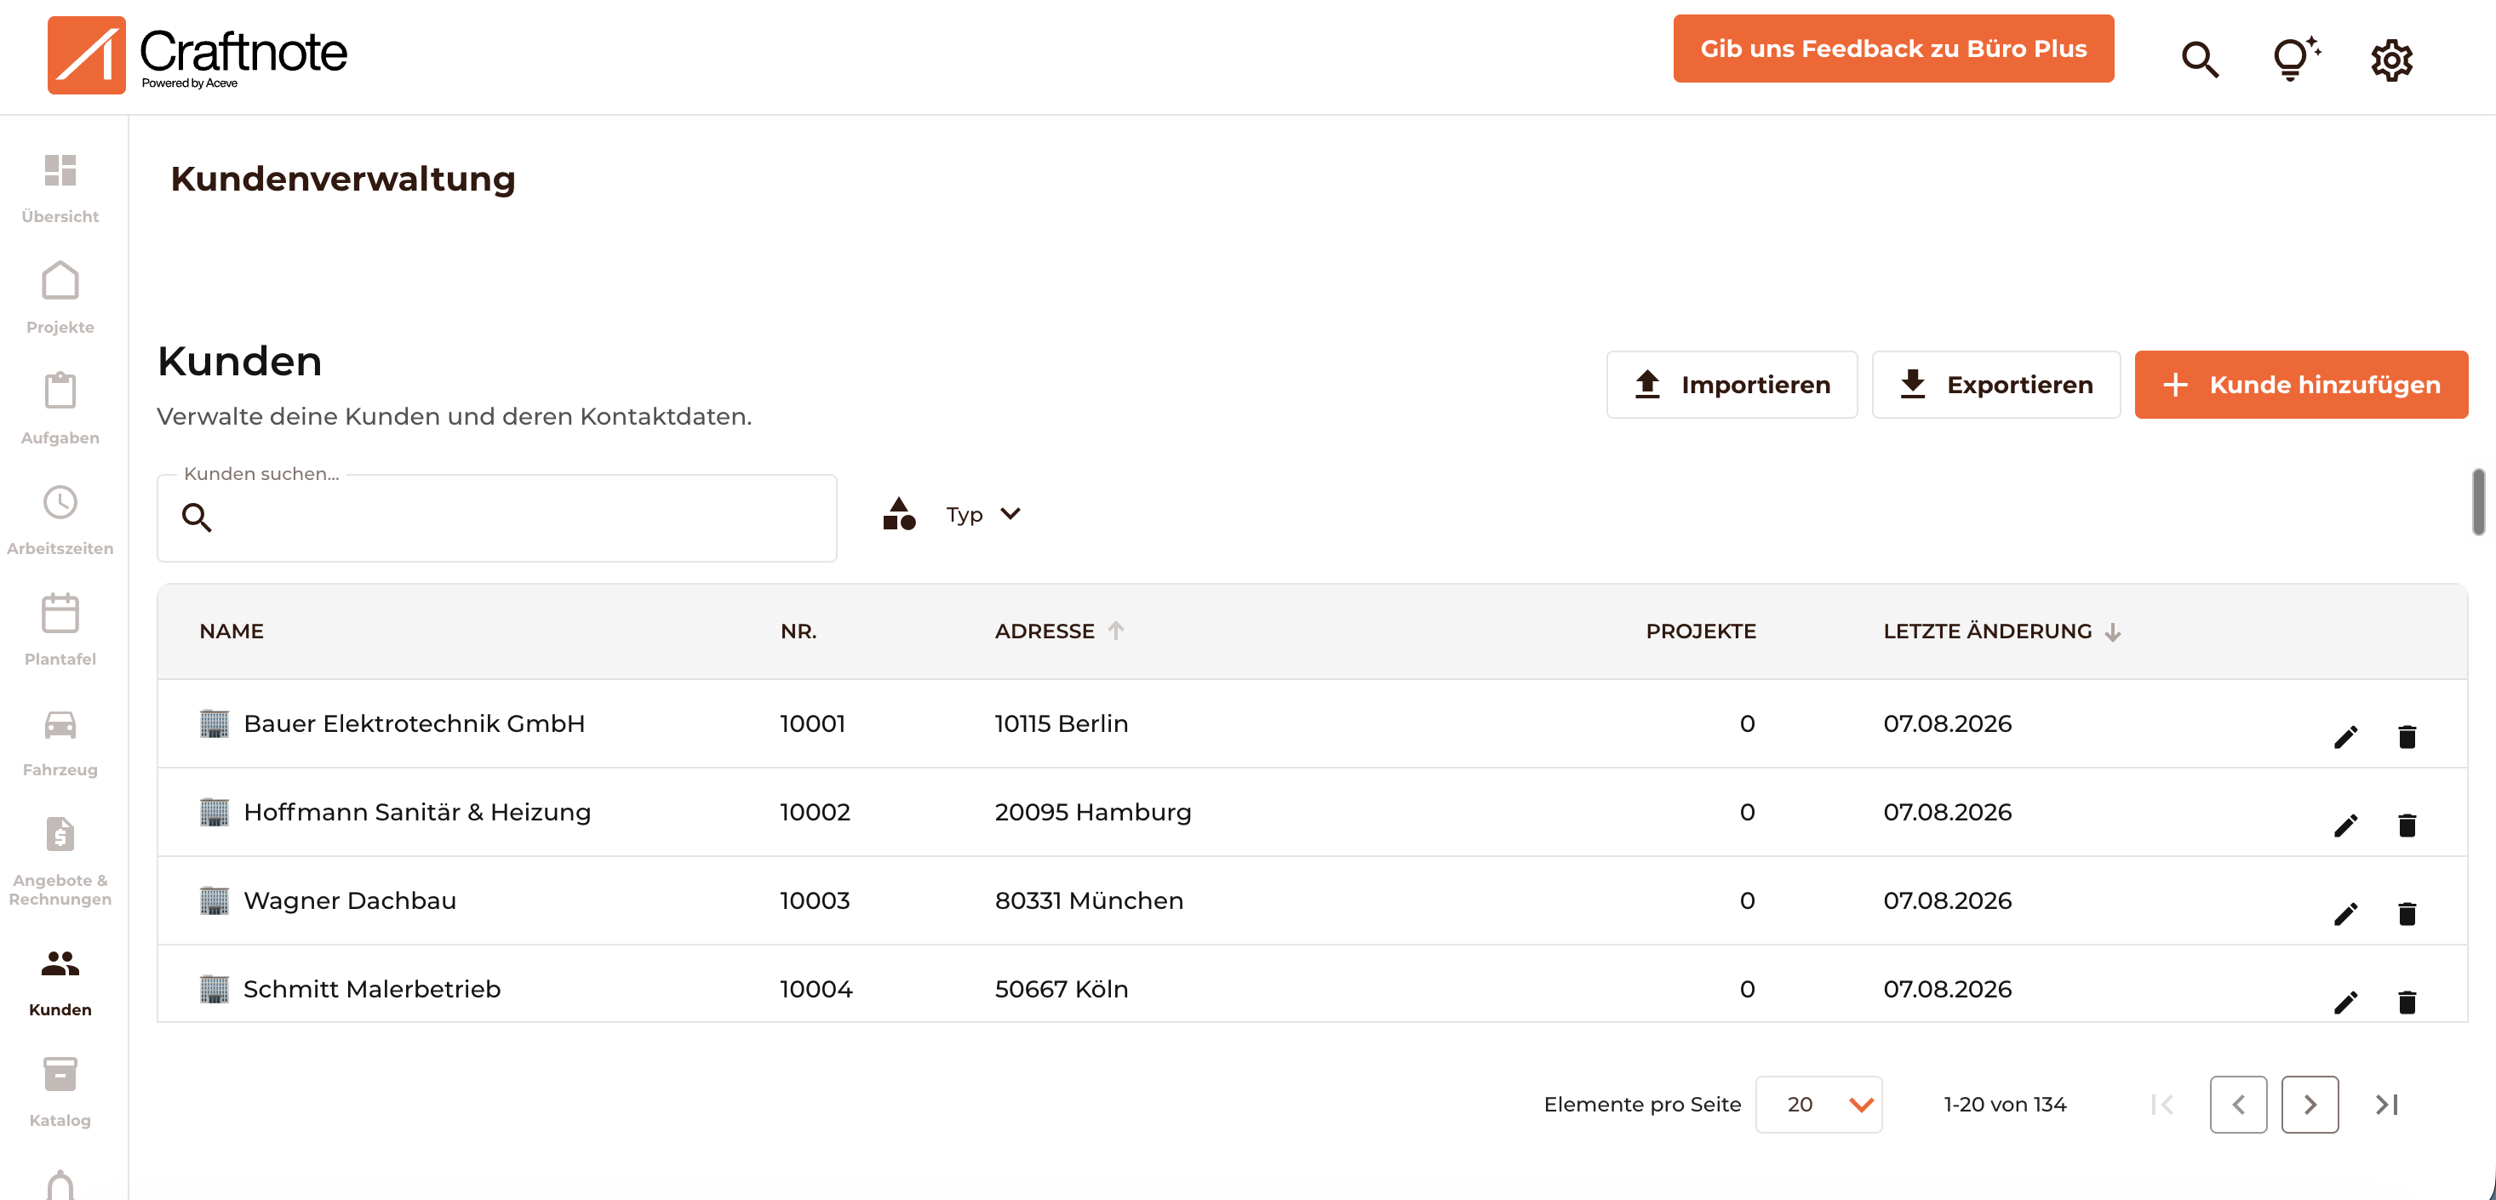Sort by the NAME column header
The image size is (2496, 1200).
(232, 631)
